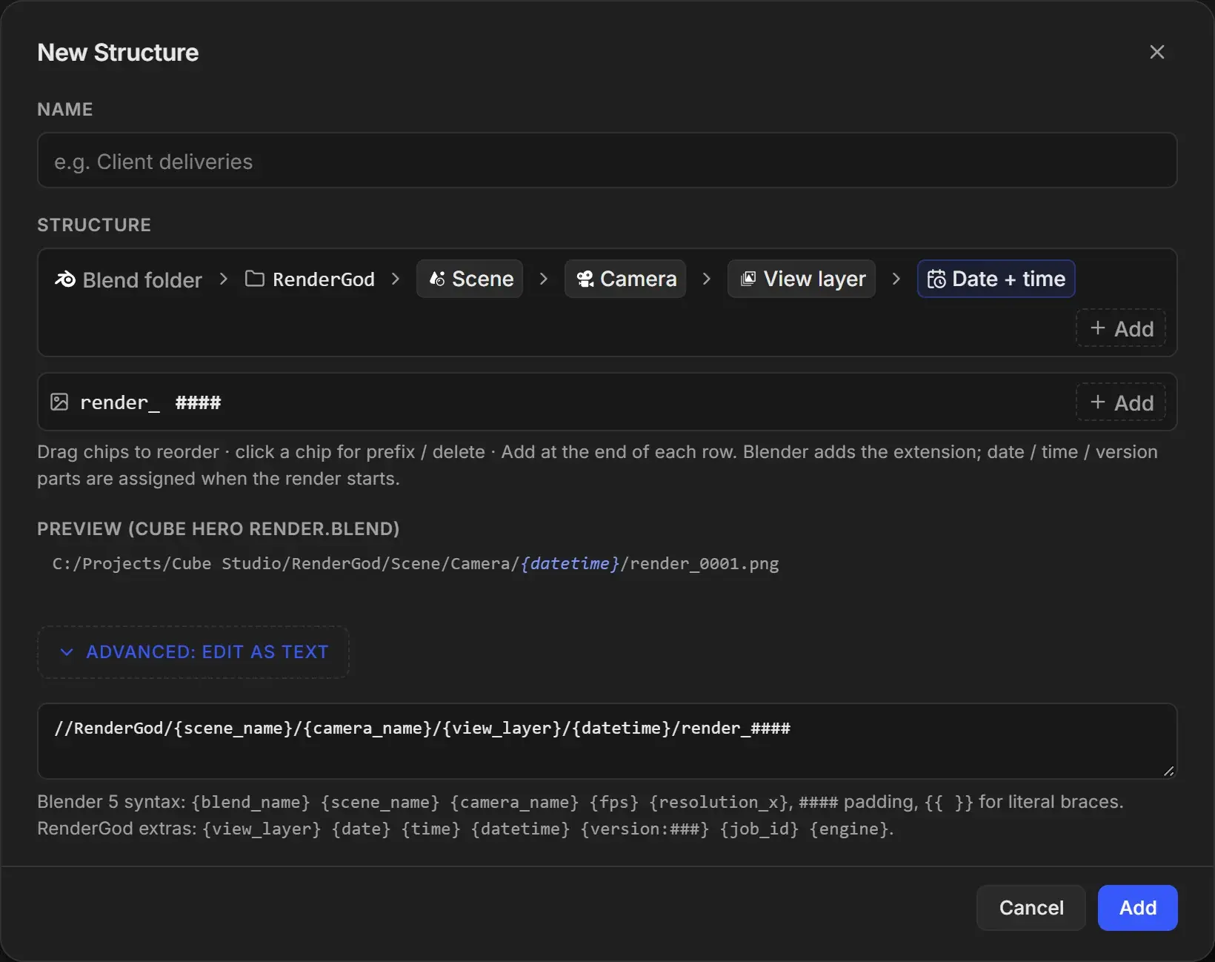Click the NAME section label
The height and width of the screenshot is (962, 1215).
click(x=65, y=109)
